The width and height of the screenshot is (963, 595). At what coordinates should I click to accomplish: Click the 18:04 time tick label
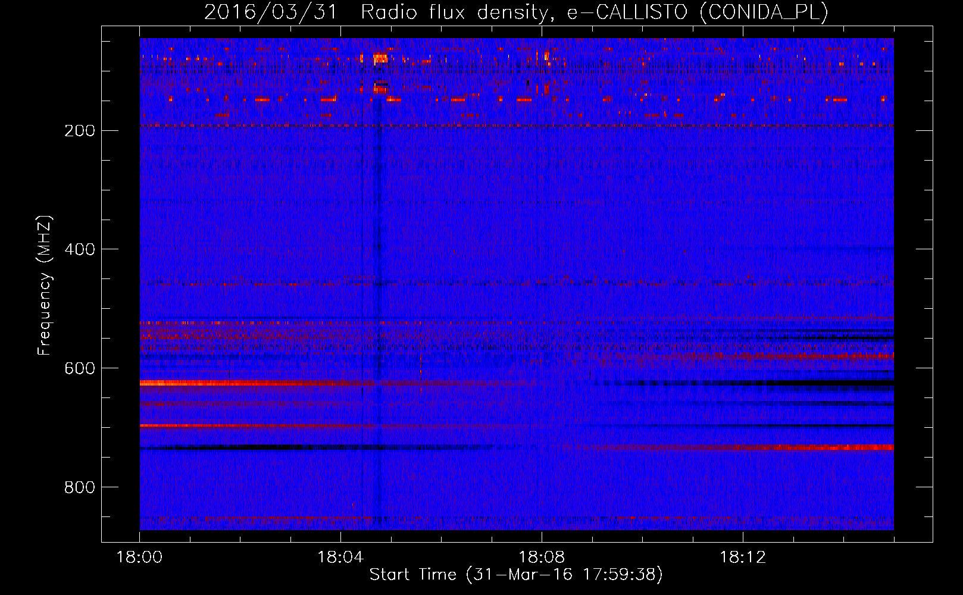click(340, 558)
